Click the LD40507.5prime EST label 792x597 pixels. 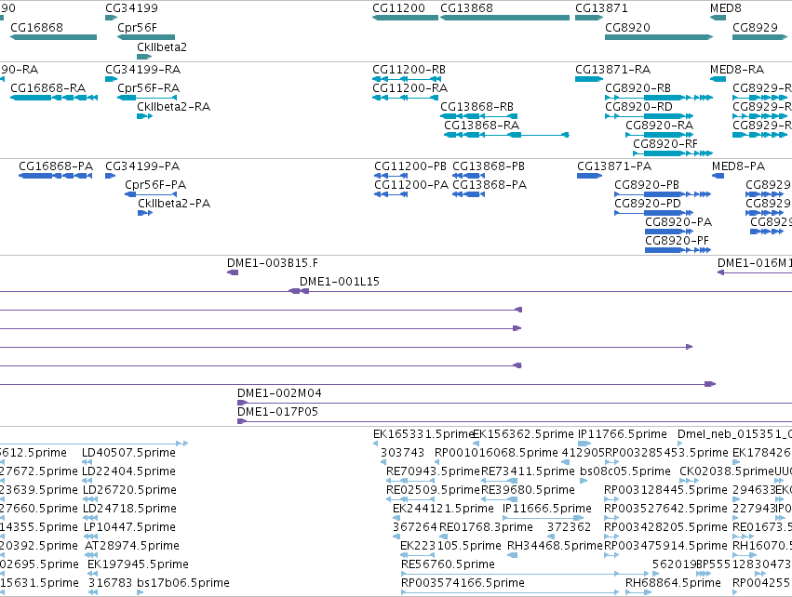coord(128,453)
